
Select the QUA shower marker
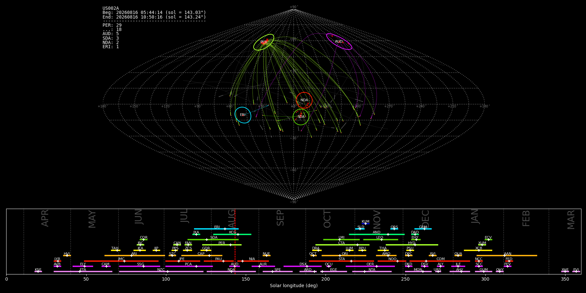(x=458, y=256)
